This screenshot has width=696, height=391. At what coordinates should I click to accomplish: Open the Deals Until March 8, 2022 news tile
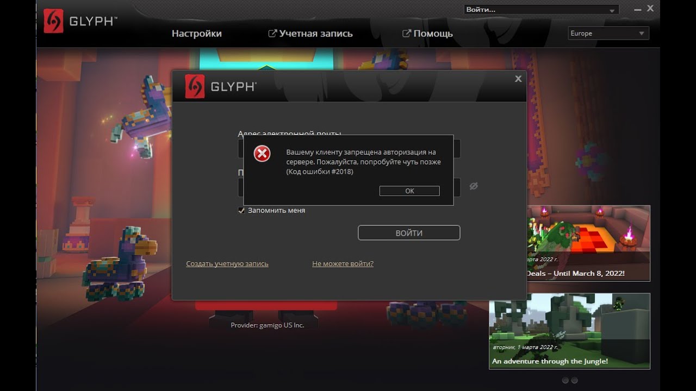(588, 243)
